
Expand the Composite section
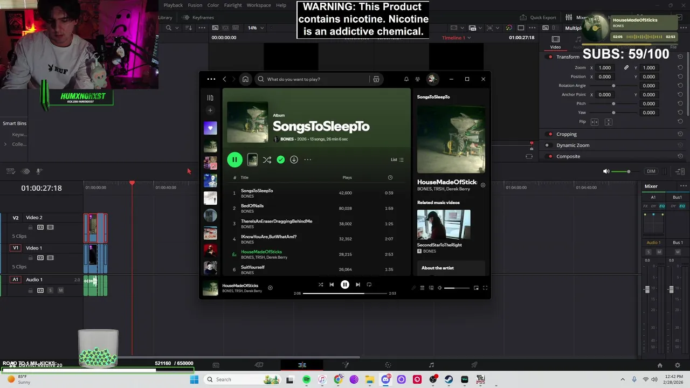tap(568, 156)
